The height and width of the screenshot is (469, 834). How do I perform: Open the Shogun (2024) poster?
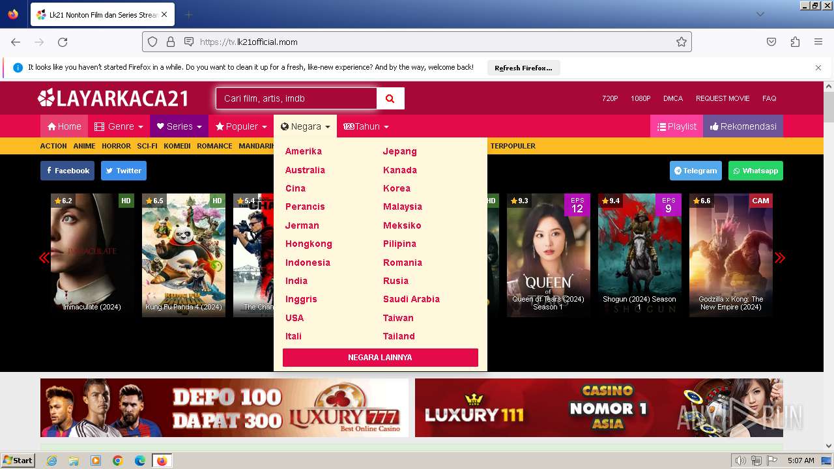pyautogui.click(x=640, y=255)
